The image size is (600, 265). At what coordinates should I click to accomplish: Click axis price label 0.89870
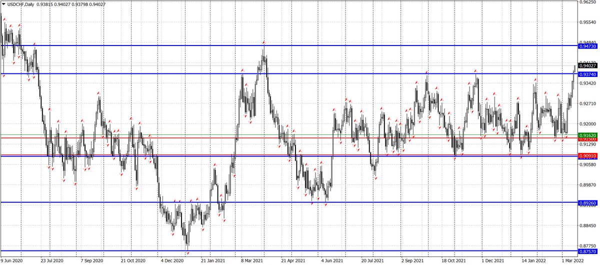click(587, 185)
